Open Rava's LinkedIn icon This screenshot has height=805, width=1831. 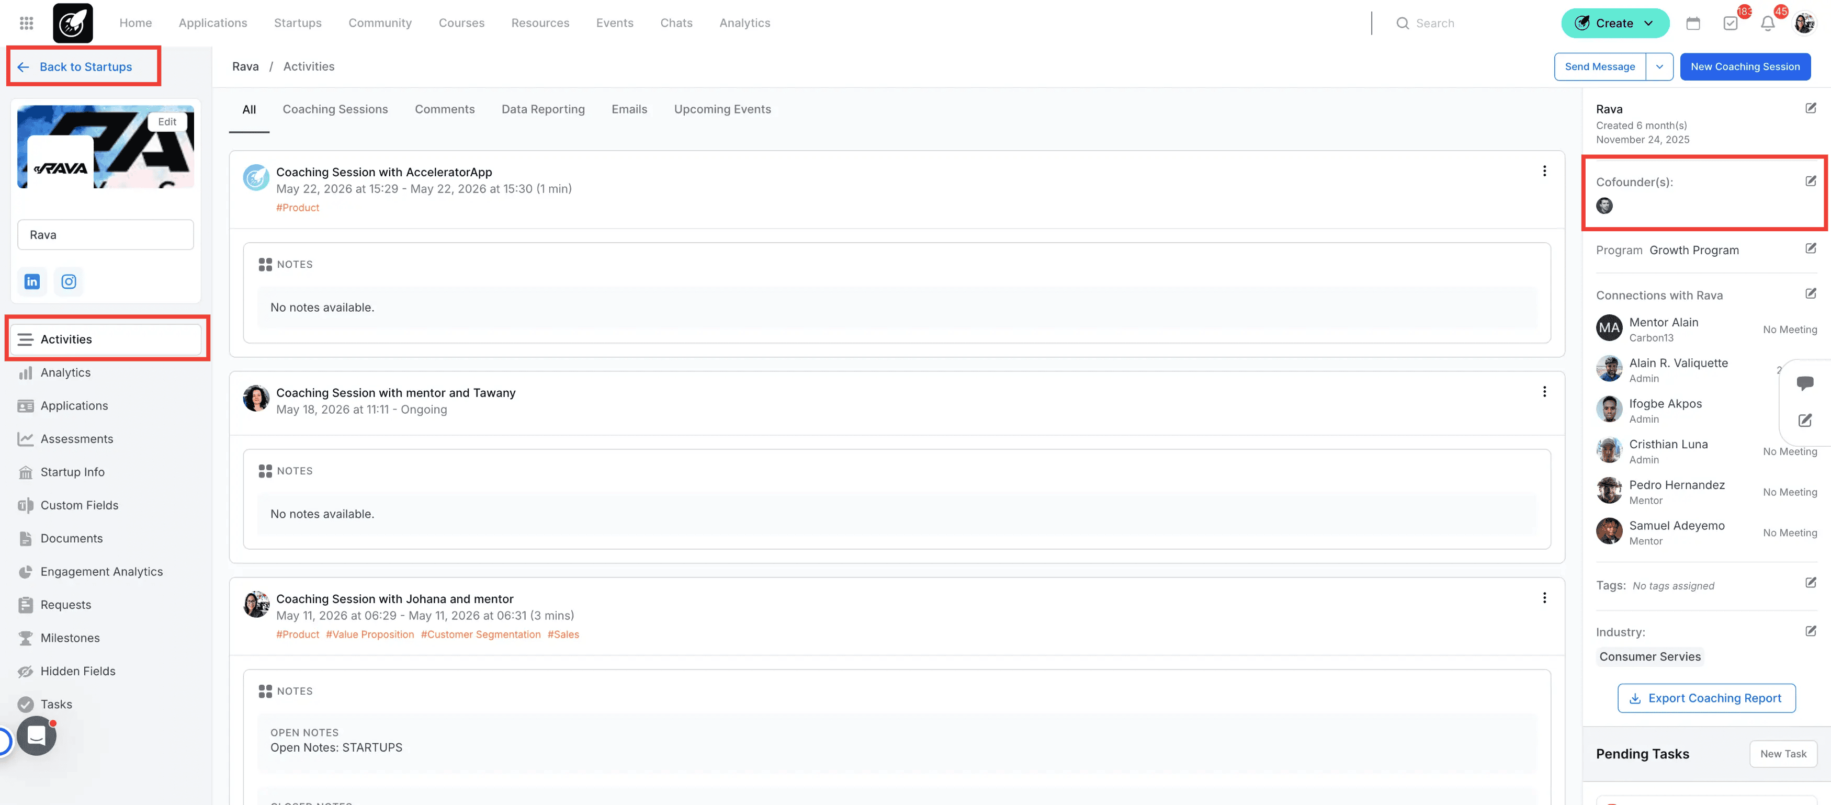(32, 281)
